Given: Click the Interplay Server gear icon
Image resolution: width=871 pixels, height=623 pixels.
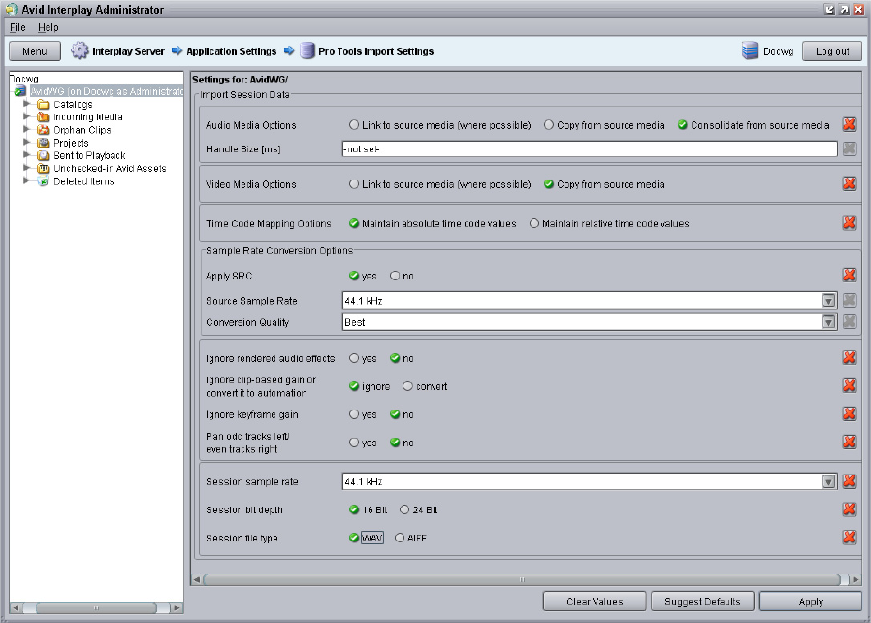Looking at the screenshot, I should [80, 50].
